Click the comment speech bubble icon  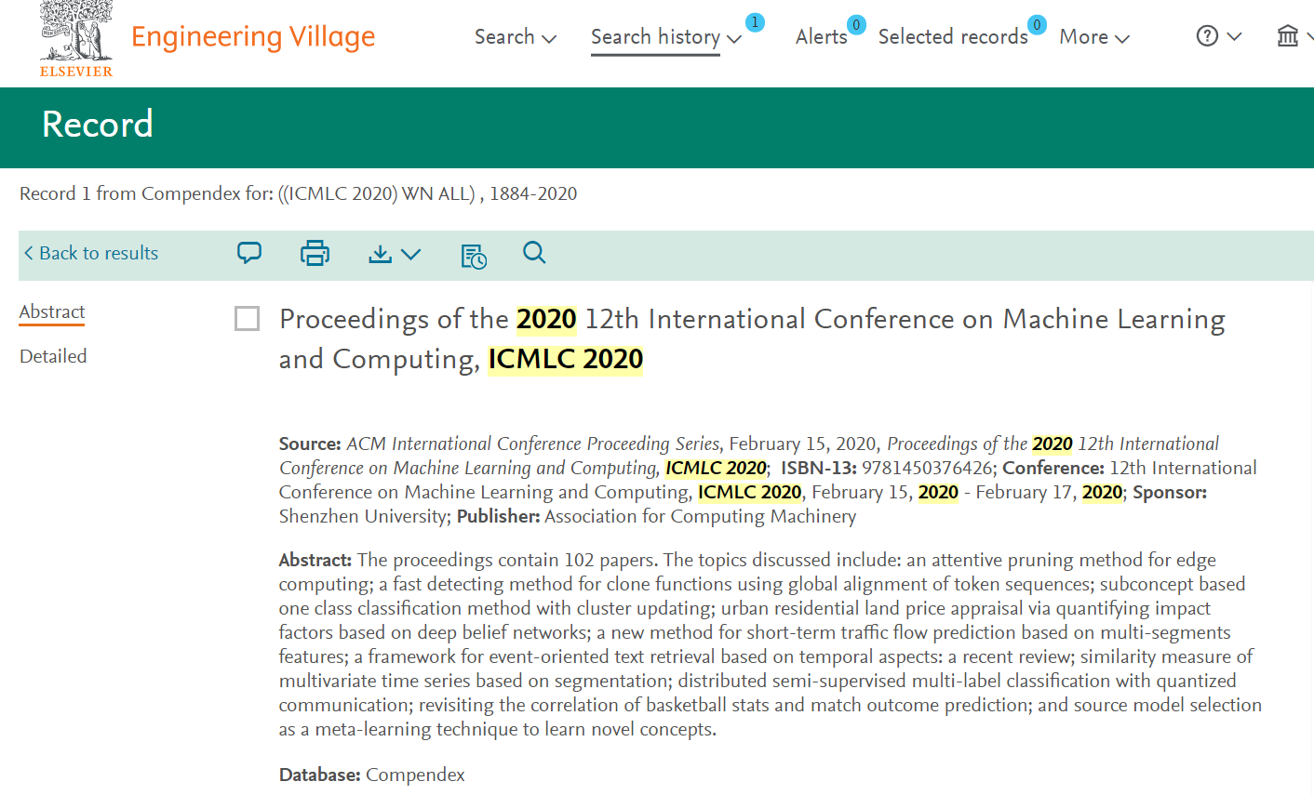click(x=249, y=253)
